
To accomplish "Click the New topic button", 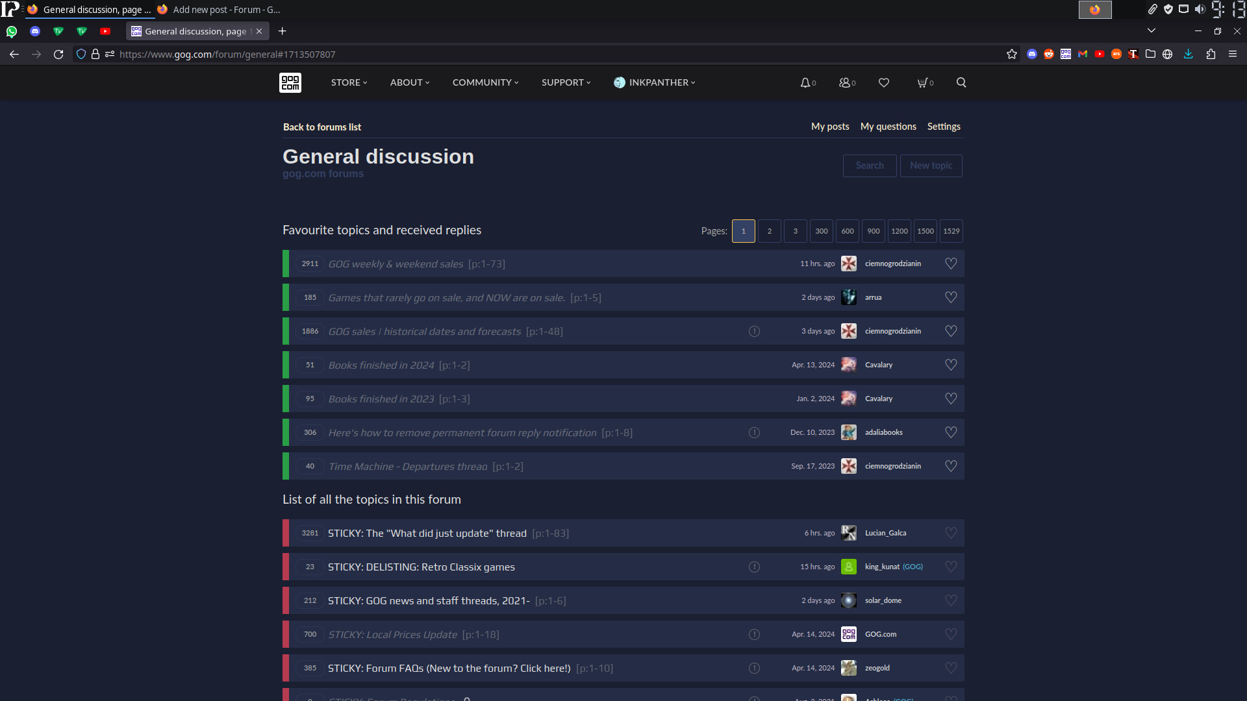I will [931, 166].
